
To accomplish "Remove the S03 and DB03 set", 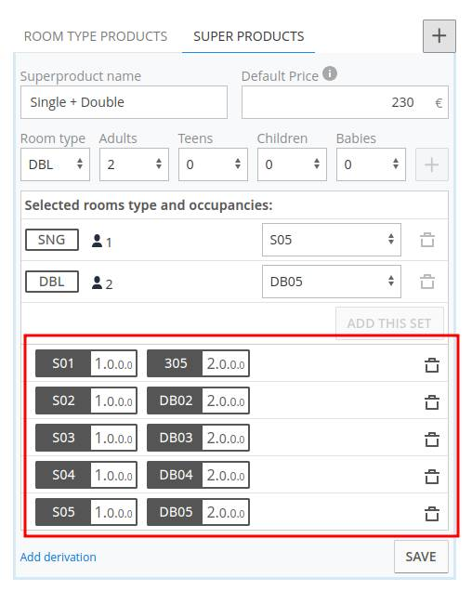I will click(x=432, y=439).
